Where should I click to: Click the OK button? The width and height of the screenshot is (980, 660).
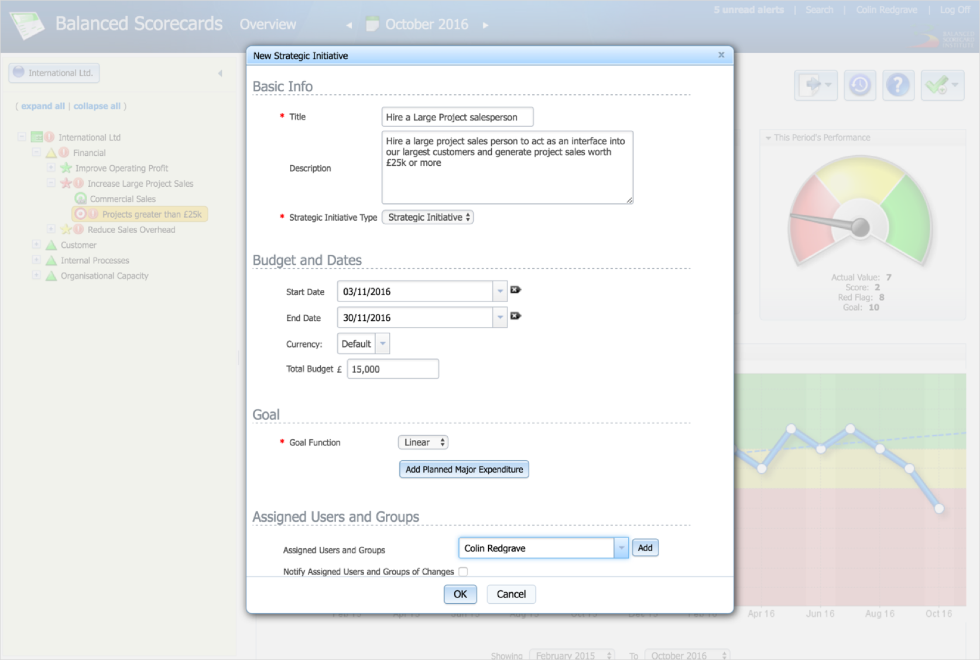point(460,594)
